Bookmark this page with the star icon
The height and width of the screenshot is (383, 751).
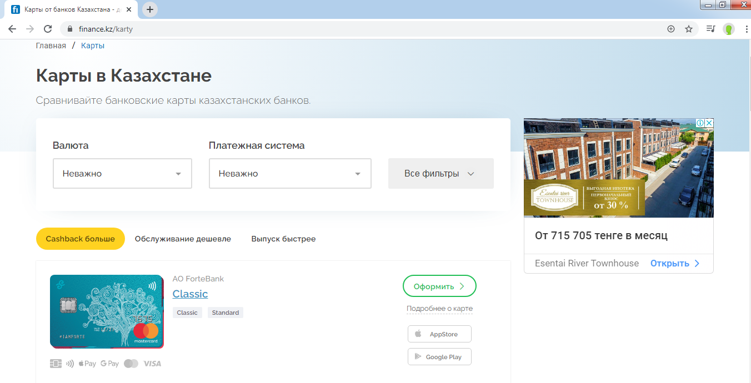click(689, 29)
